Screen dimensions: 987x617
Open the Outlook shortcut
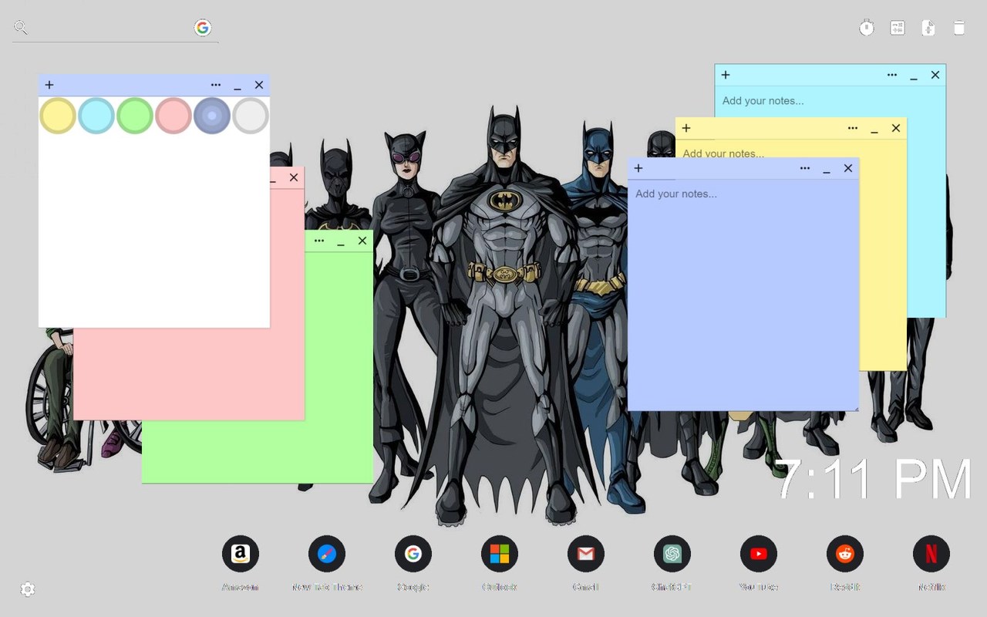500,554
